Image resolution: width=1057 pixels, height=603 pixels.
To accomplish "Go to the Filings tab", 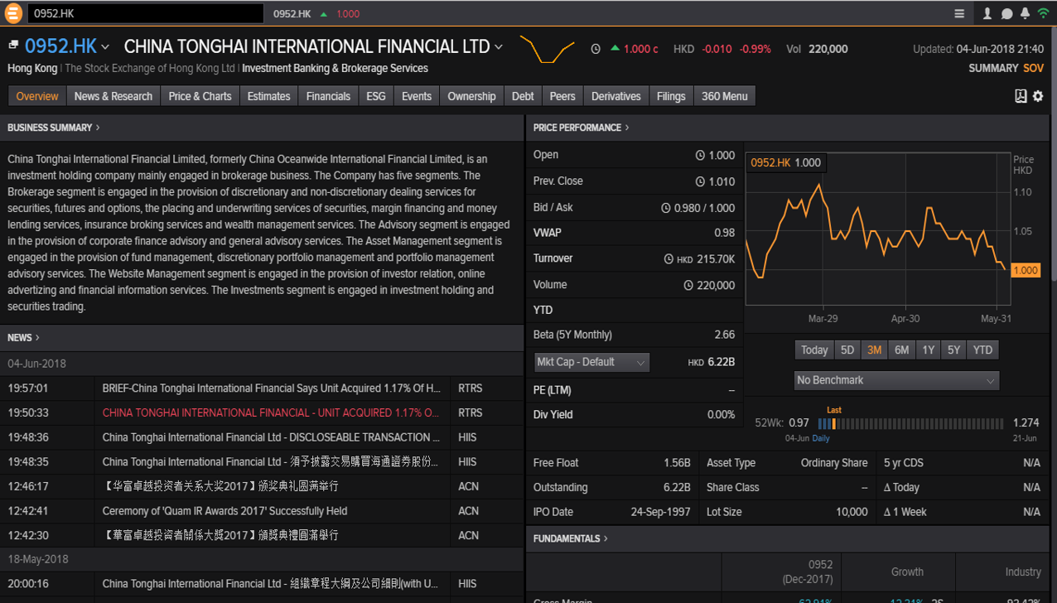I will point(671,96).
